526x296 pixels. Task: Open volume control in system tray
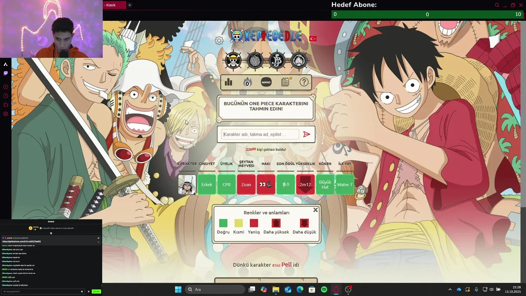click(x=491, y=289)
